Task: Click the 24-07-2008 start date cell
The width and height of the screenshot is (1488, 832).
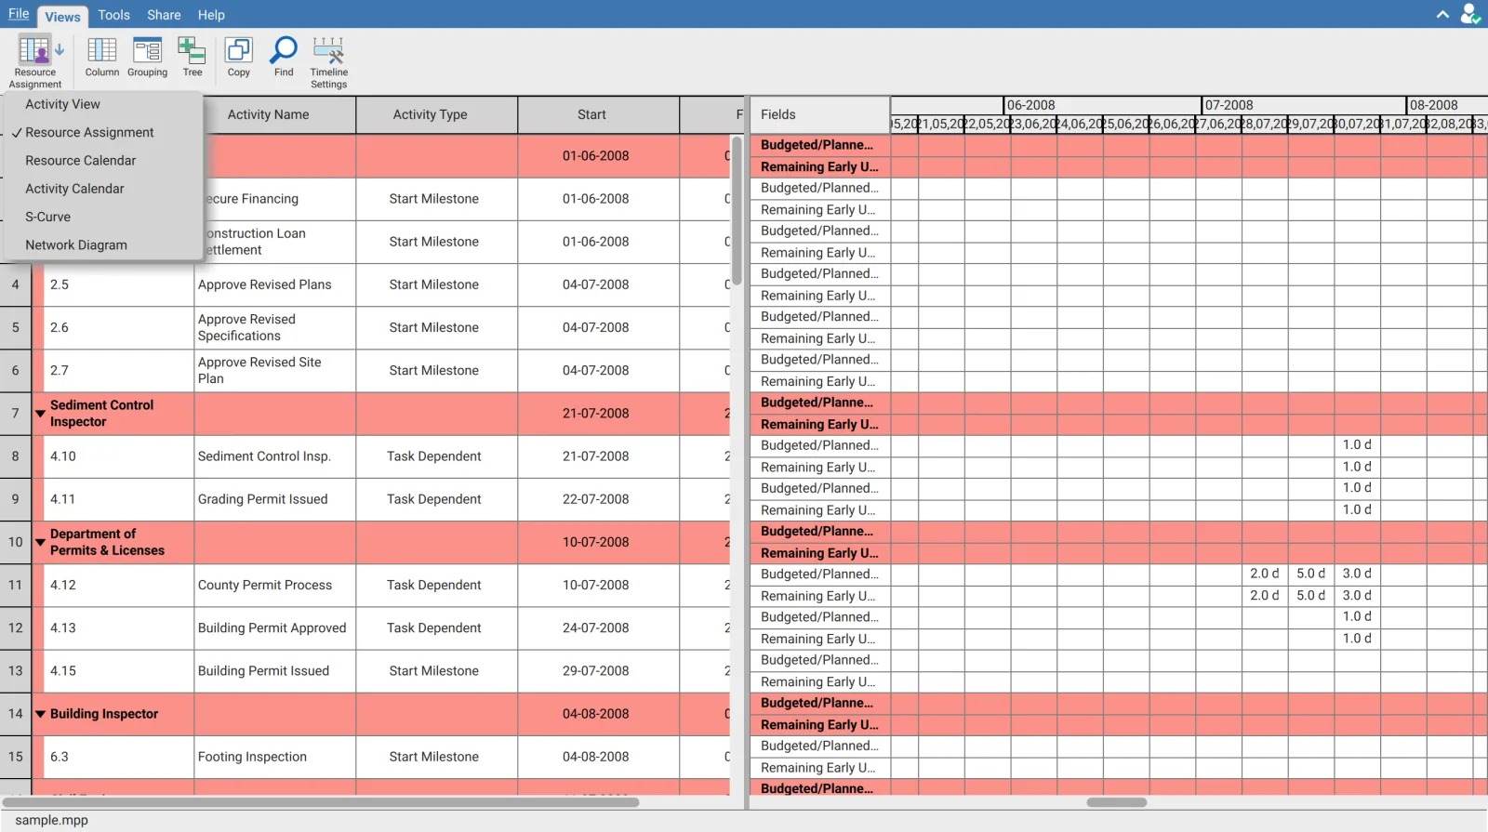Action: point(598,627)
